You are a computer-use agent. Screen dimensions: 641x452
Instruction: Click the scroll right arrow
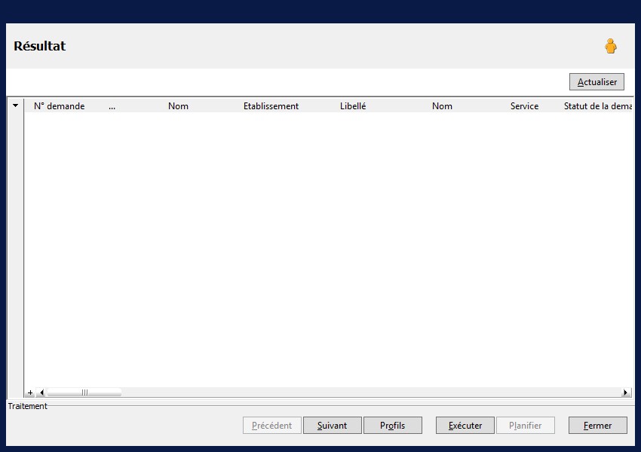(625, 392)
